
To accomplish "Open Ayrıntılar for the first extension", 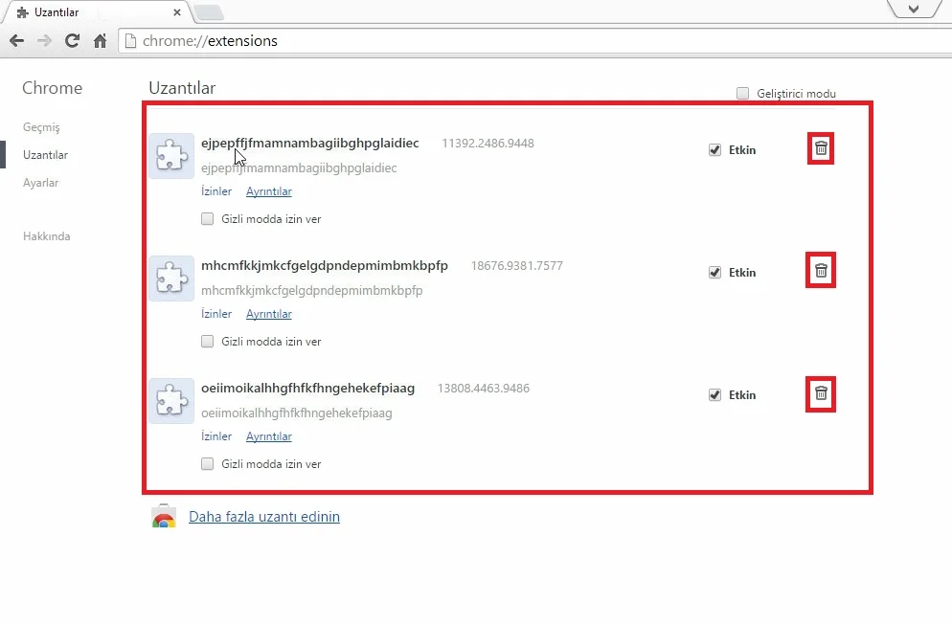I will click(x=268, y=191).
